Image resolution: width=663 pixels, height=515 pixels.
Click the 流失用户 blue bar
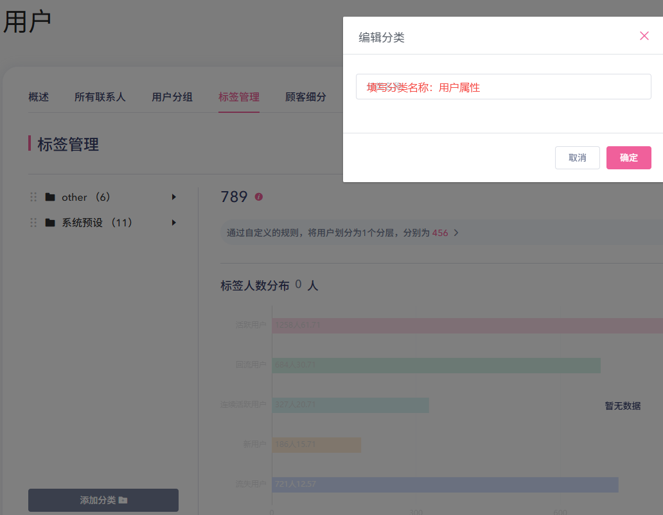pos(445,485)
